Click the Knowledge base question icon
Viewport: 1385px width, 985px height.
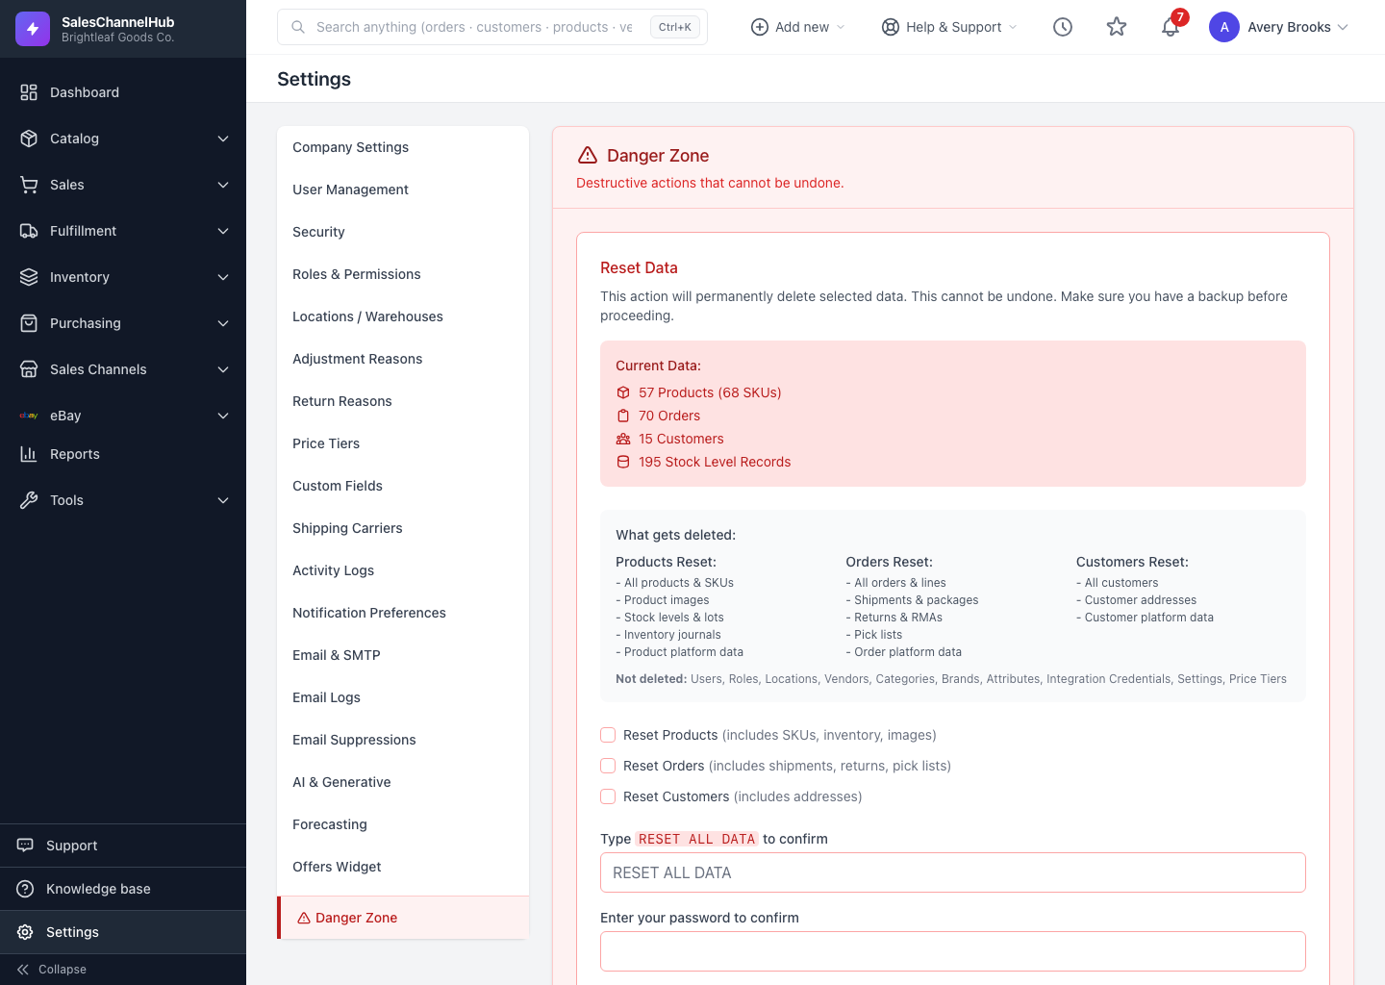[25, 889]
